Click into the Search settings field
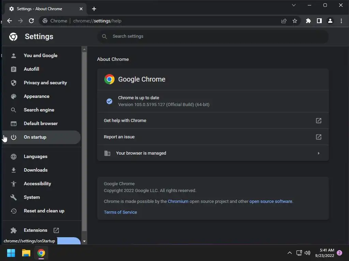The height and width of the screenshot is (261, 349). pos(213,36)
